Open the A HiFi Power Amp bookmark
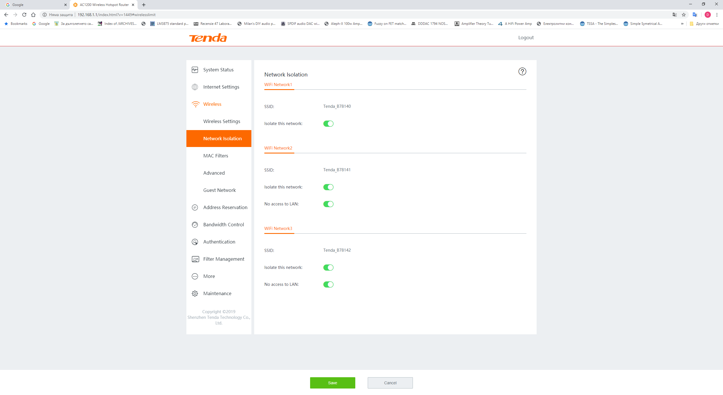Screen dimensions: 723x395 click(515, 24)
